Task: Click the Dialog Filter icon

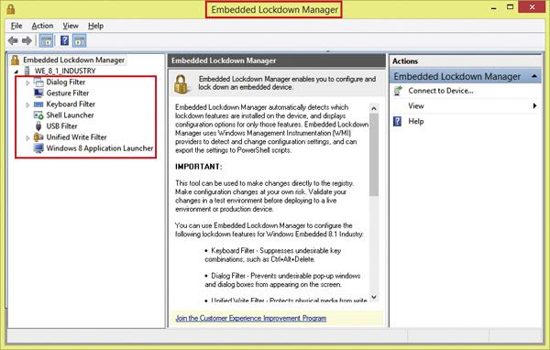Action: (38, 82)
